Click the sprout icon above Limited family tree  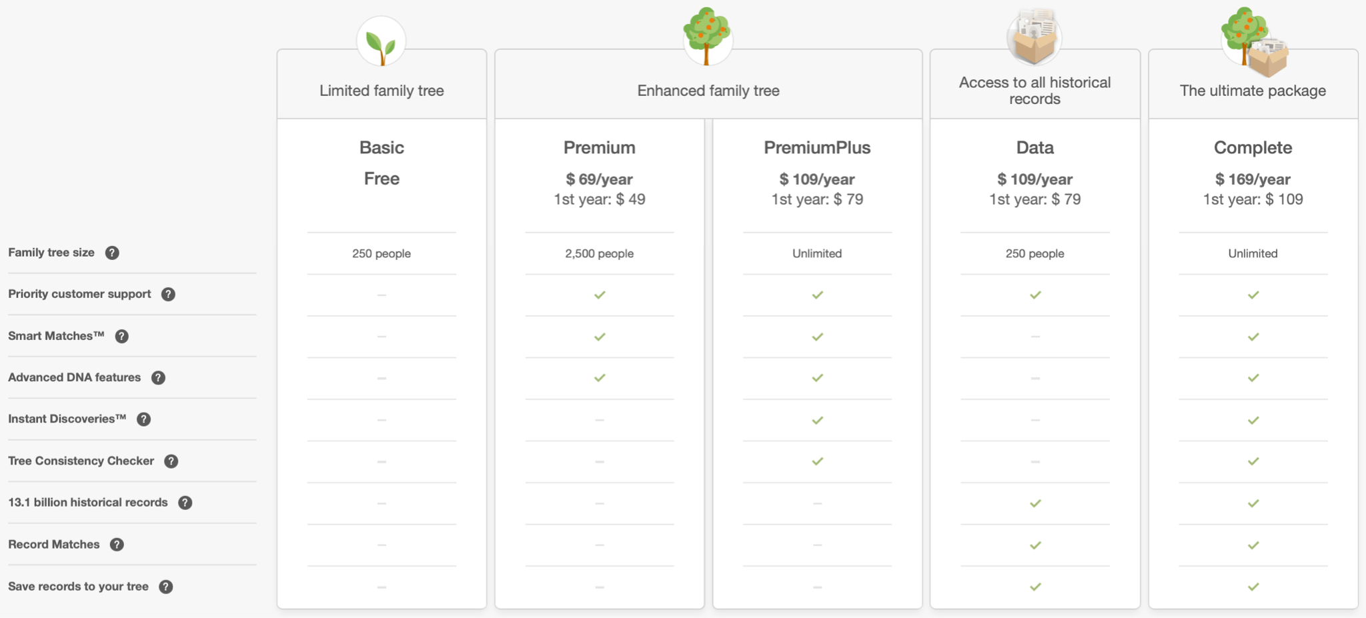(x=382, y=43)
